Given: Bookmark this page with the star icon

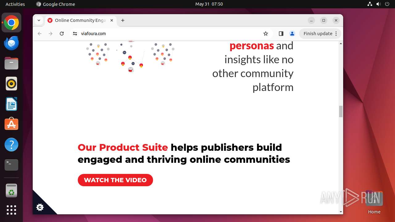Looking at the screenshot, I should coord(266,34).
